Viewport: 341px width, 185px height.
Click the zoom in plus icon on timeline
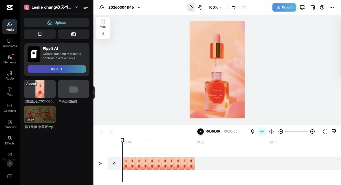pos(312,132)
